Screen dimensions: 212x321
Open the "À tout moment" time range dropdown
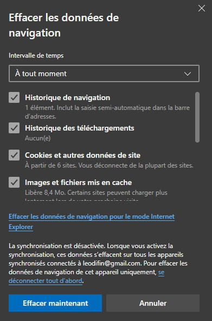[x=104, y=73]
